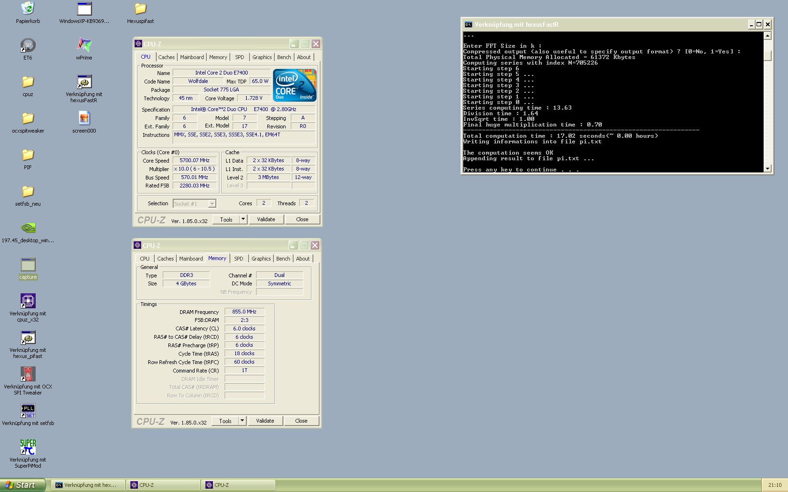The image size is (788, 492).
Task: Open Bench tab in upper CPU-Z window
Action: [284, 57]
